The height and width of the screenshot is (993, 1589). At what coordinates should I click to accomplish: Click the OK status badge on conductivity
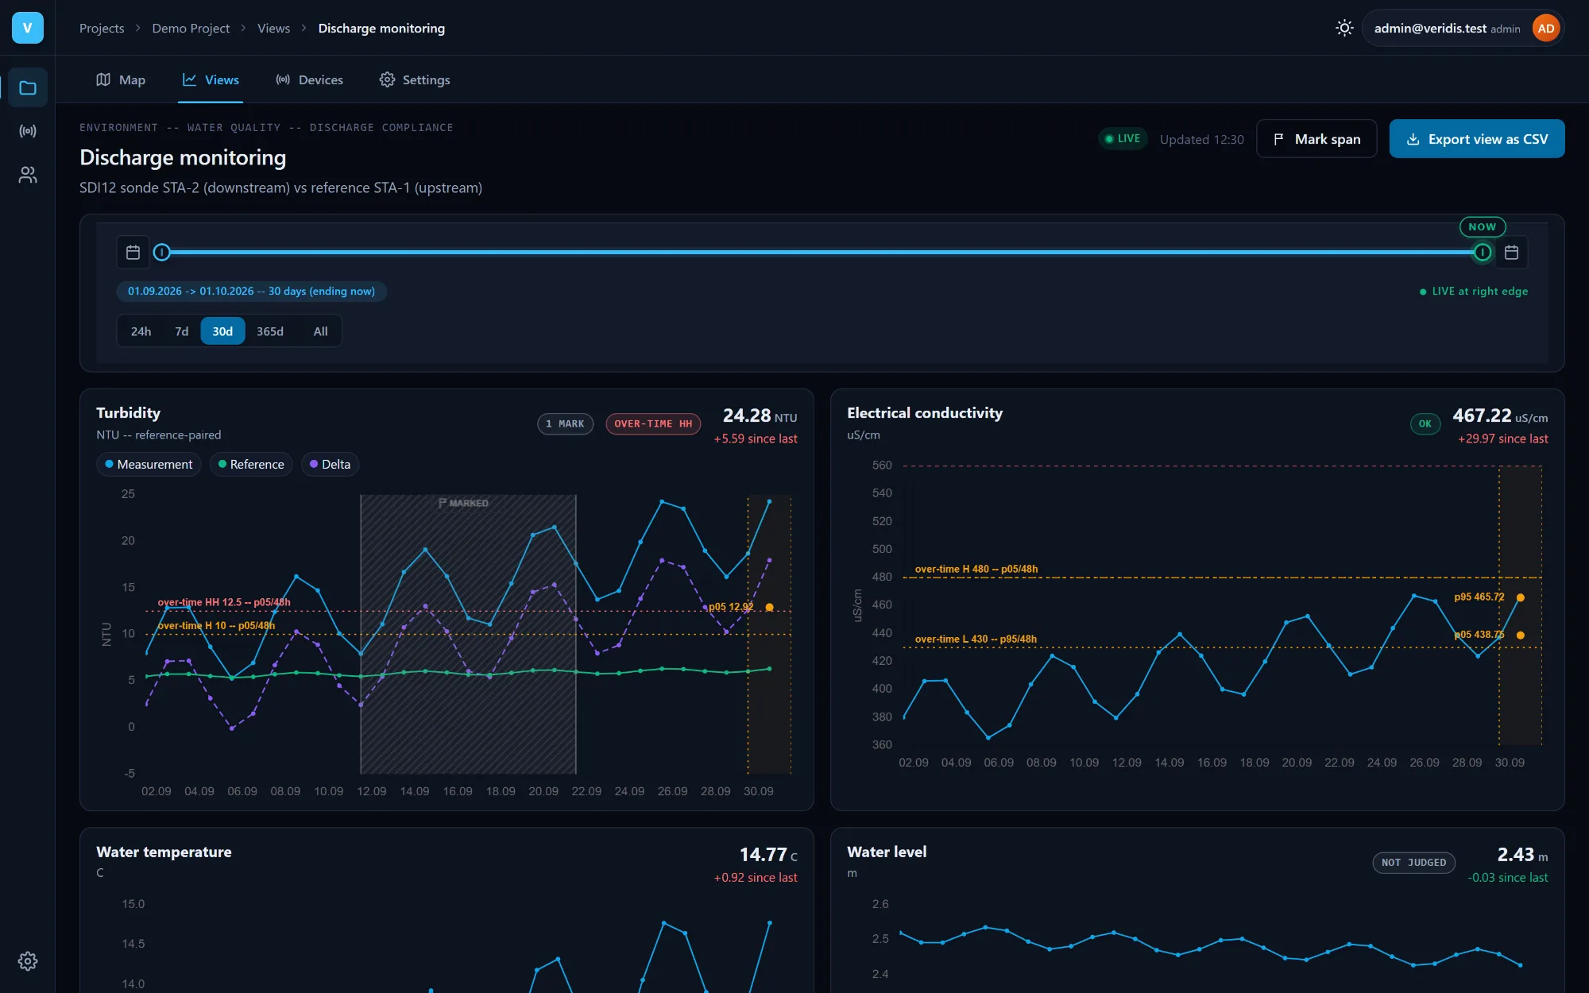coord(1425,424)
